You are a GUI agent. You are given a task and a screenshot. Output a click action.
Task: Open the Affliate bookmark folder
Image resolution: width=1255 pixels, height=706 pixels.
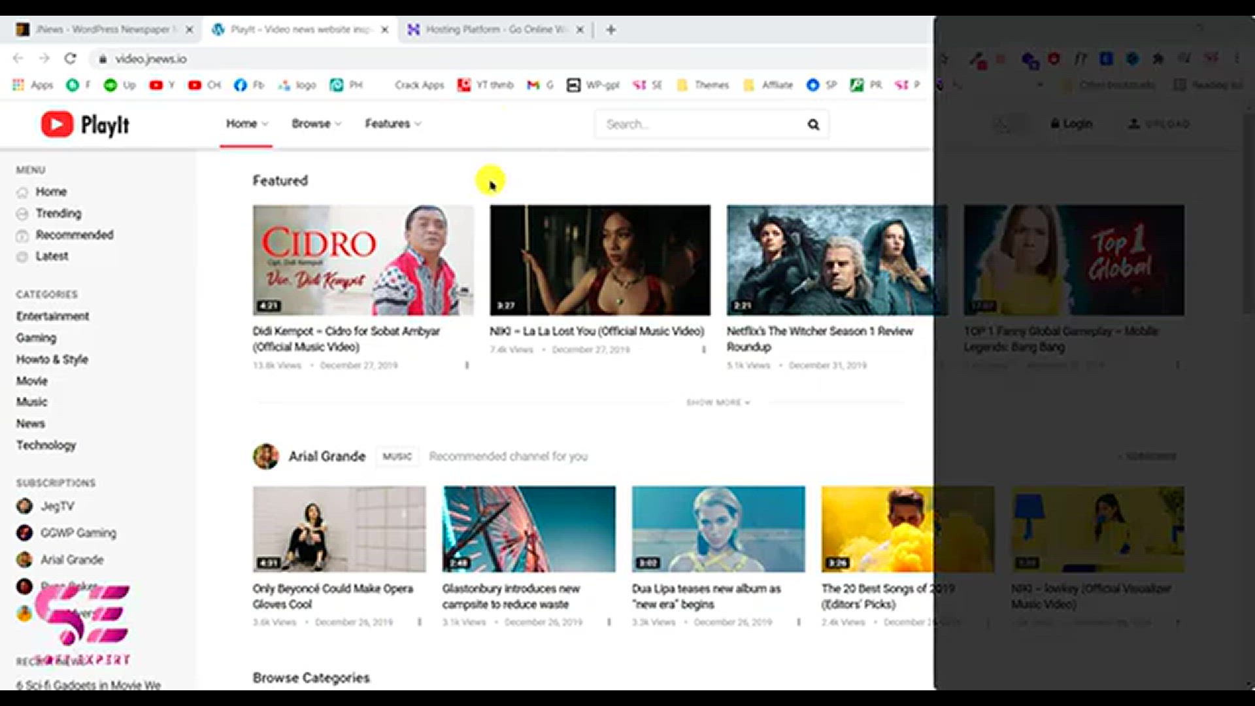pos(768,85)
